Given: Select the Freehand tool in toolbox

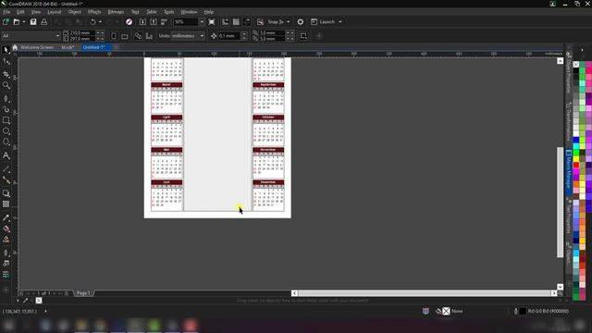Looking at the screenshot, I should pyautogui.click(x=6, y=98).
